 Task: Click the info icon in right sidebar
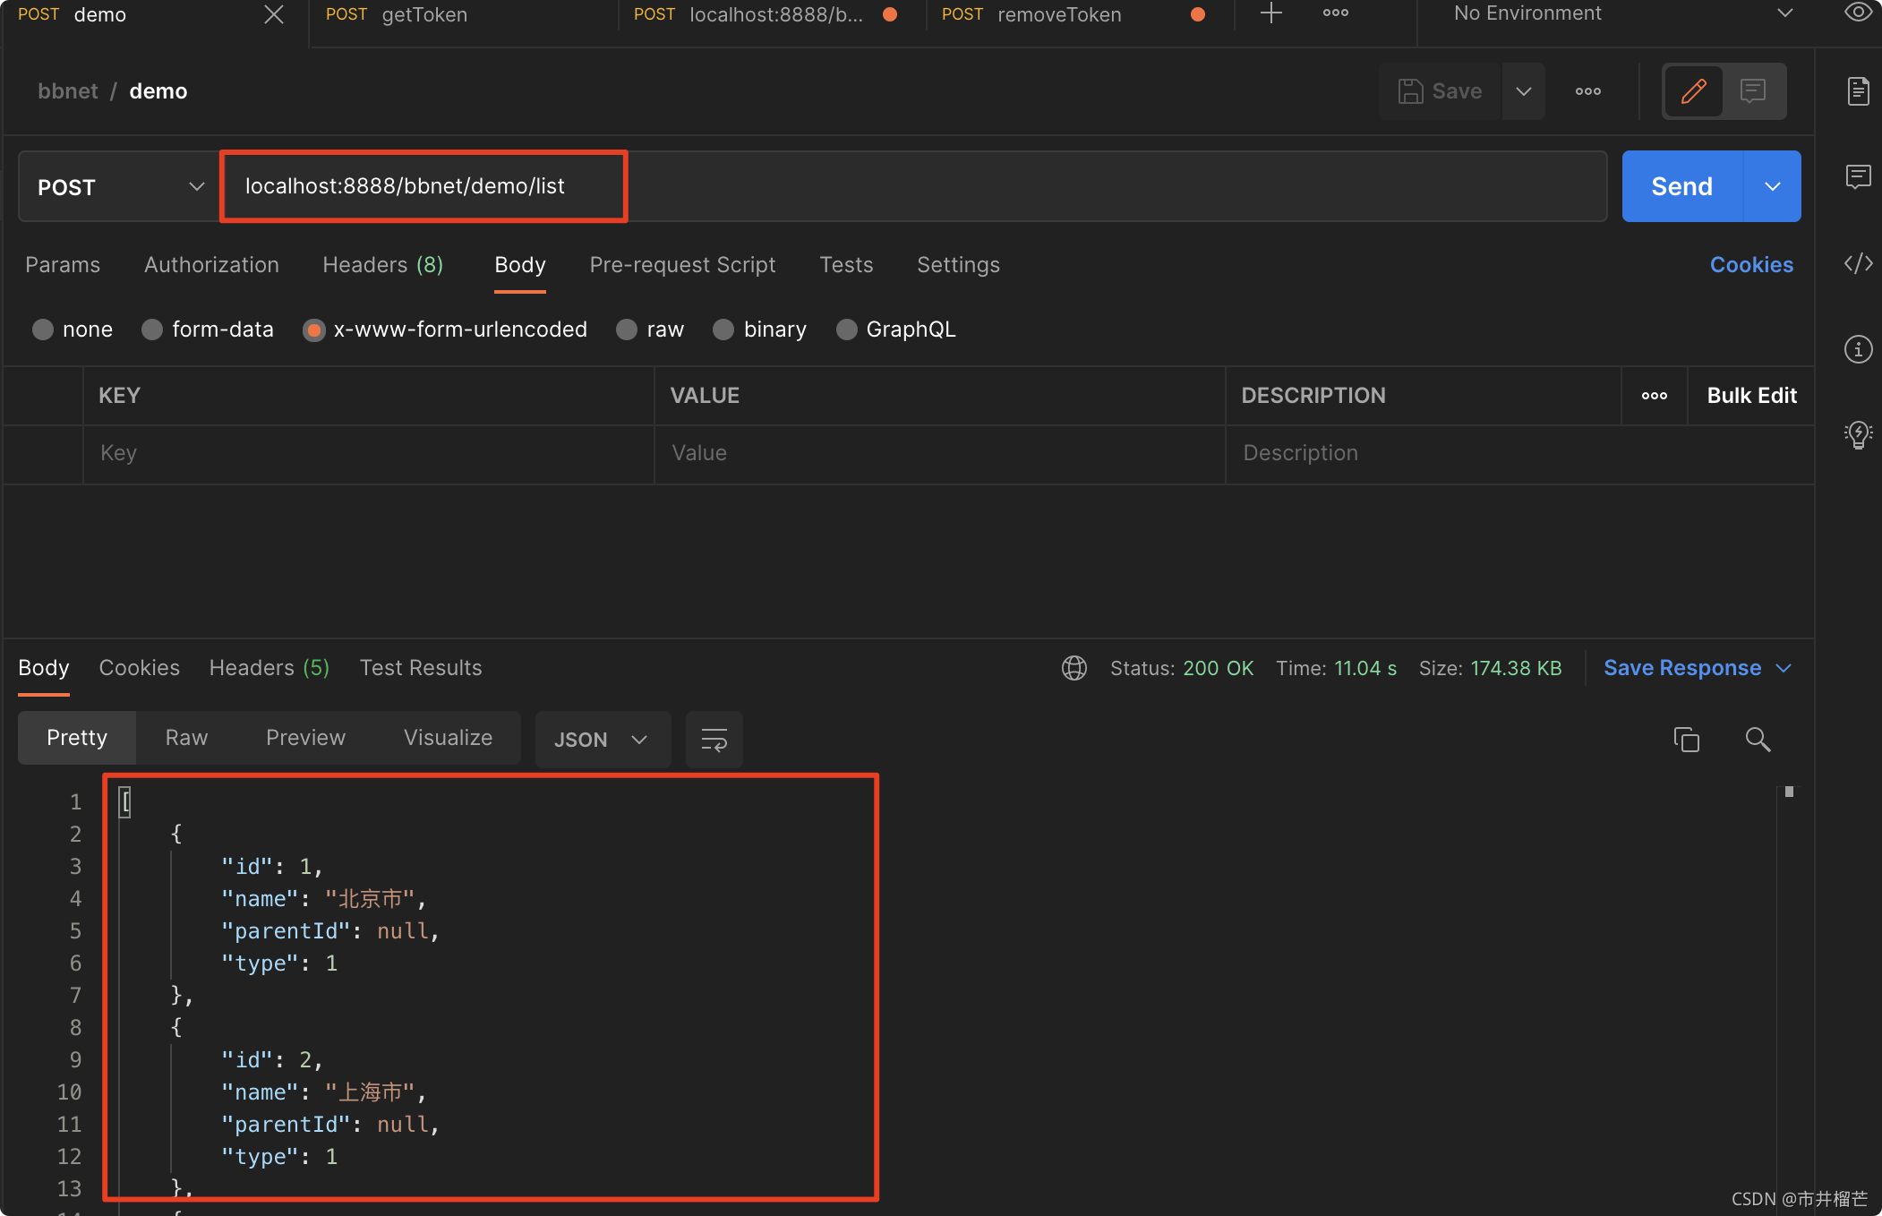(x=1858, y=349)
